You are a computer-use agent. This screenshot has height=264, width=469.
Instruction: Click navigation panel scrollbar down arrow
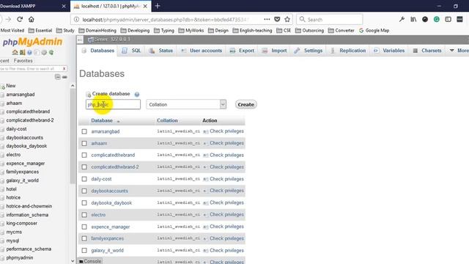73,261
